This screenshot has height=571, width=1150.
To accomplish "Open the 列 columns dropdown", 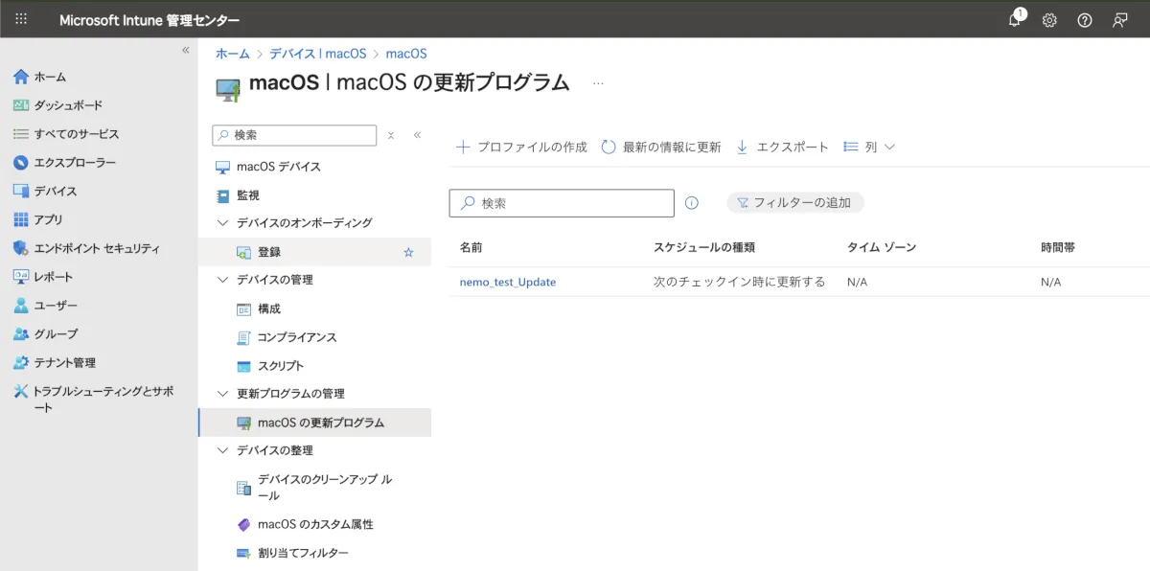I will coord(869,148).
